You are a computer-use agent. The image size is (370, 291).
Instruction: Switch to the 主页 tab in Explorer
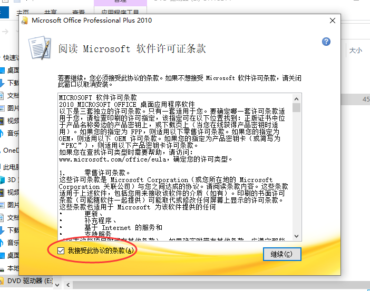[23, 12]
